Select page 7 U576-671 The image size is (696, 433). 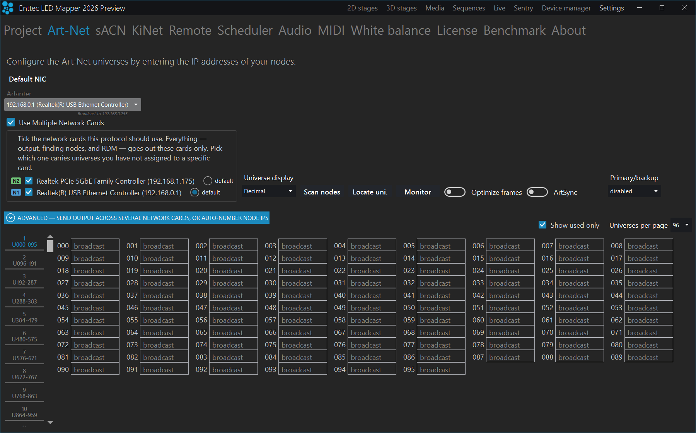[24, 355]
